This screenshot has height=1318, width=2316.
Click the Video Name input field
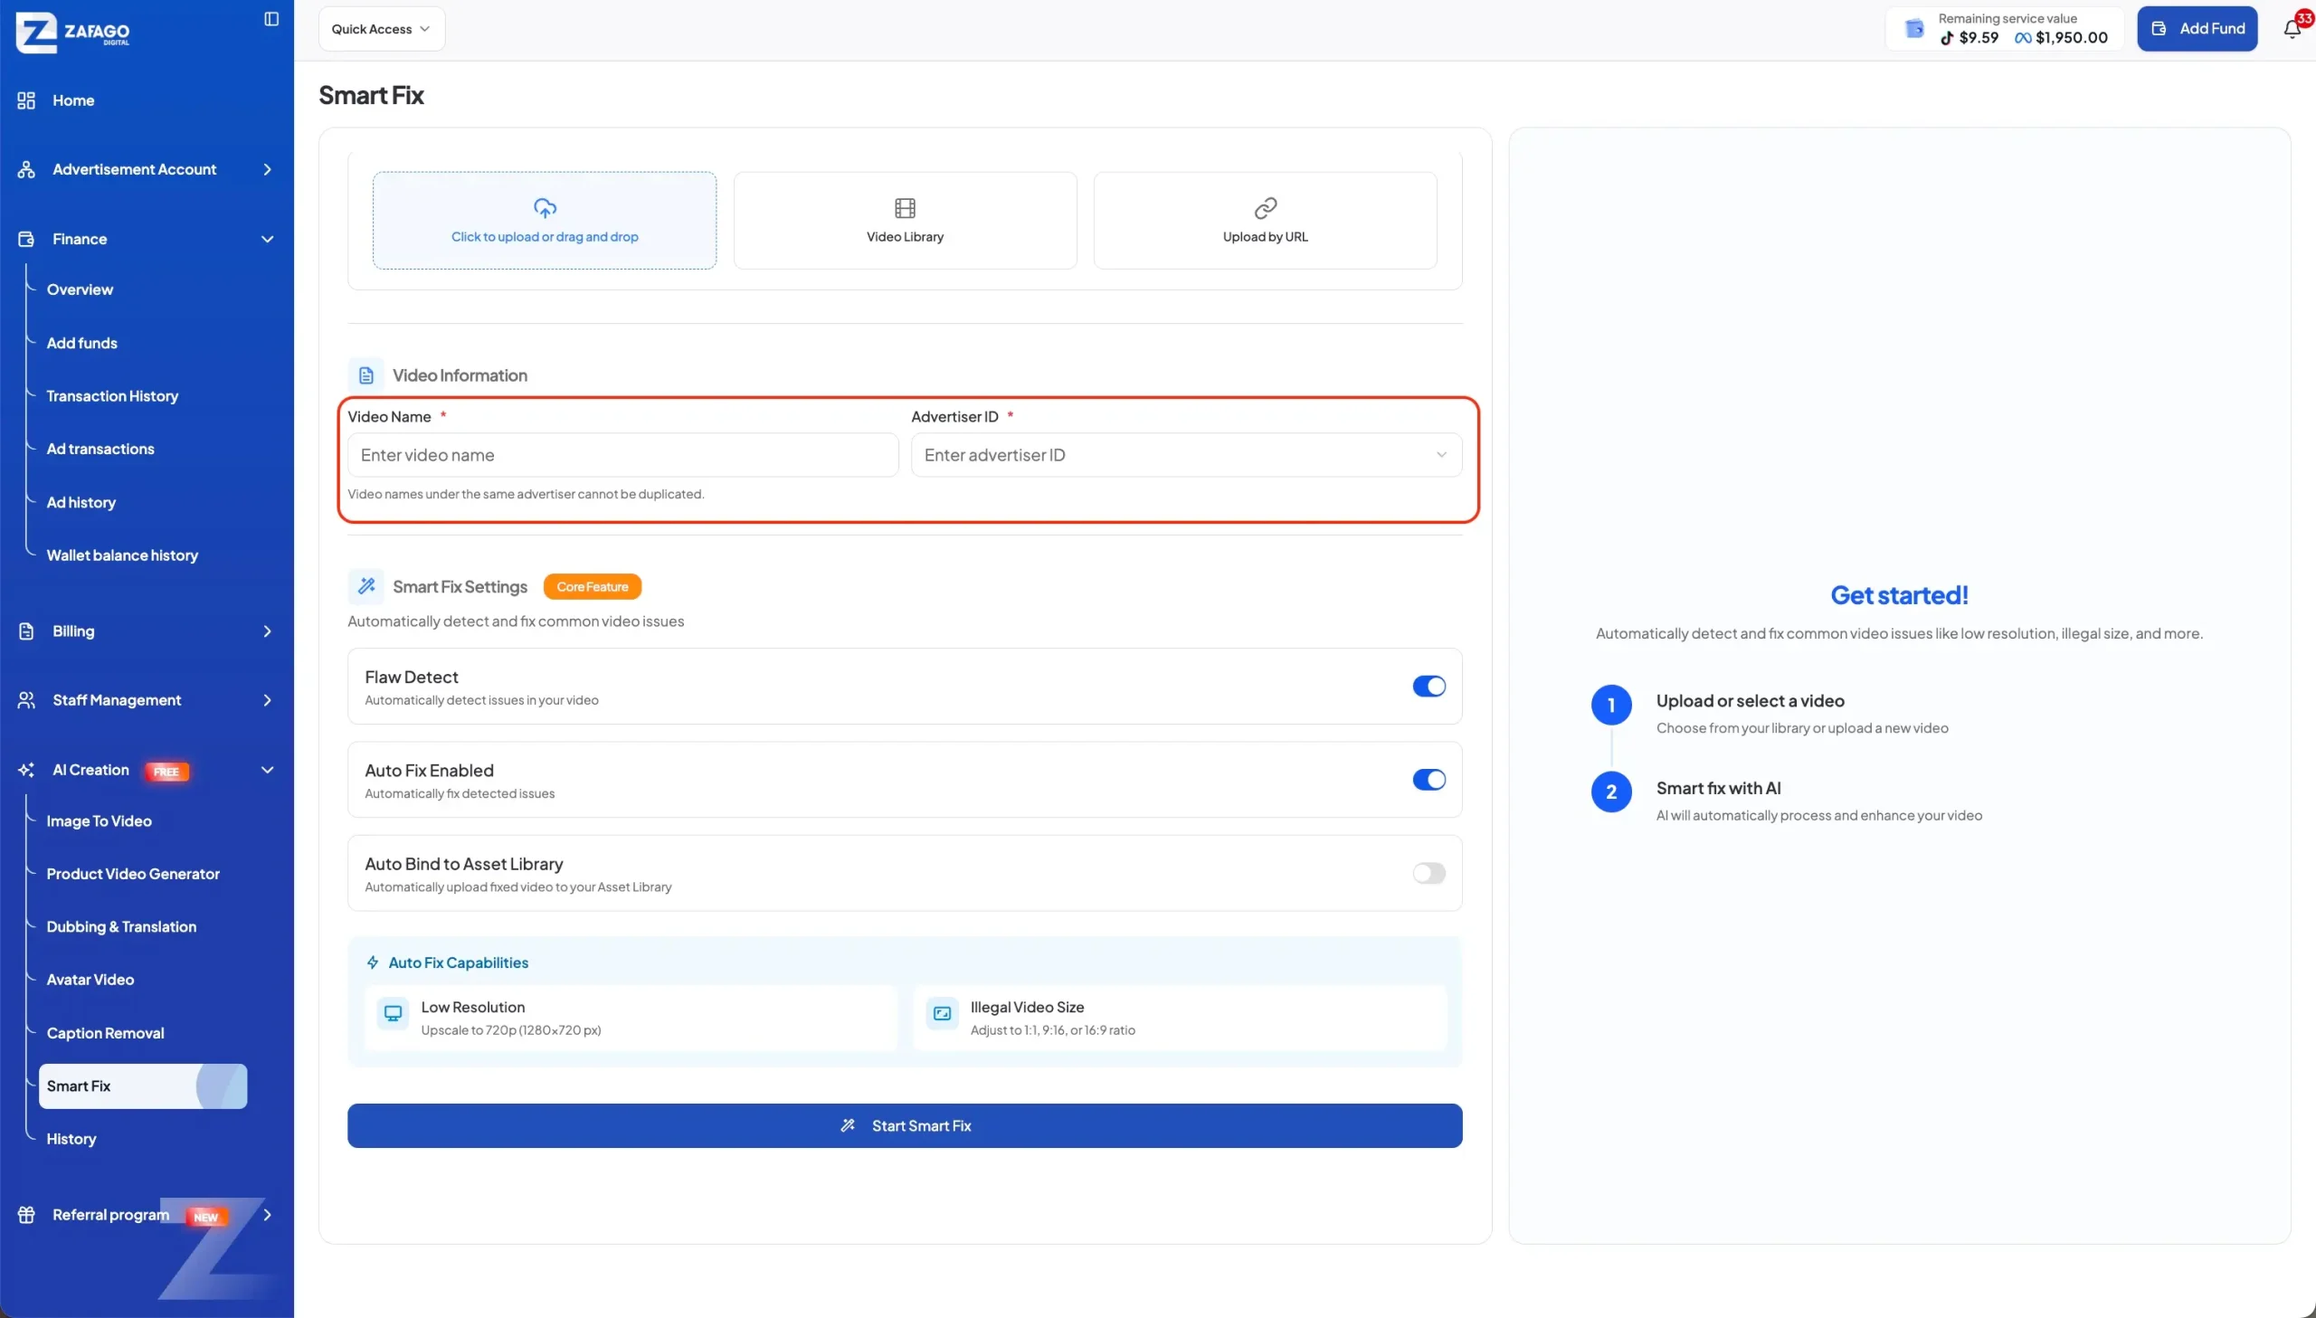tap(622, 455)
